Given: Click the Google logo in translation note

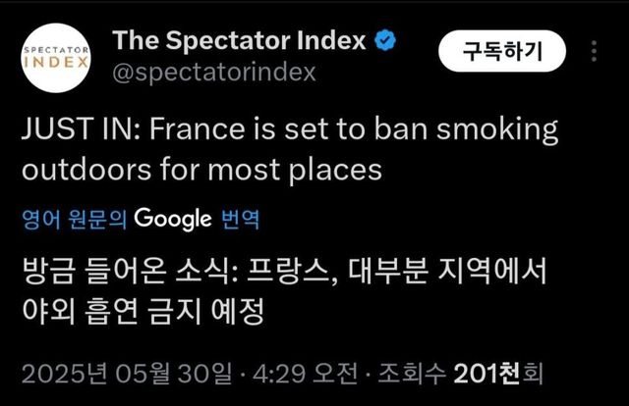Looking at the screenshot, I should (173, 218).
